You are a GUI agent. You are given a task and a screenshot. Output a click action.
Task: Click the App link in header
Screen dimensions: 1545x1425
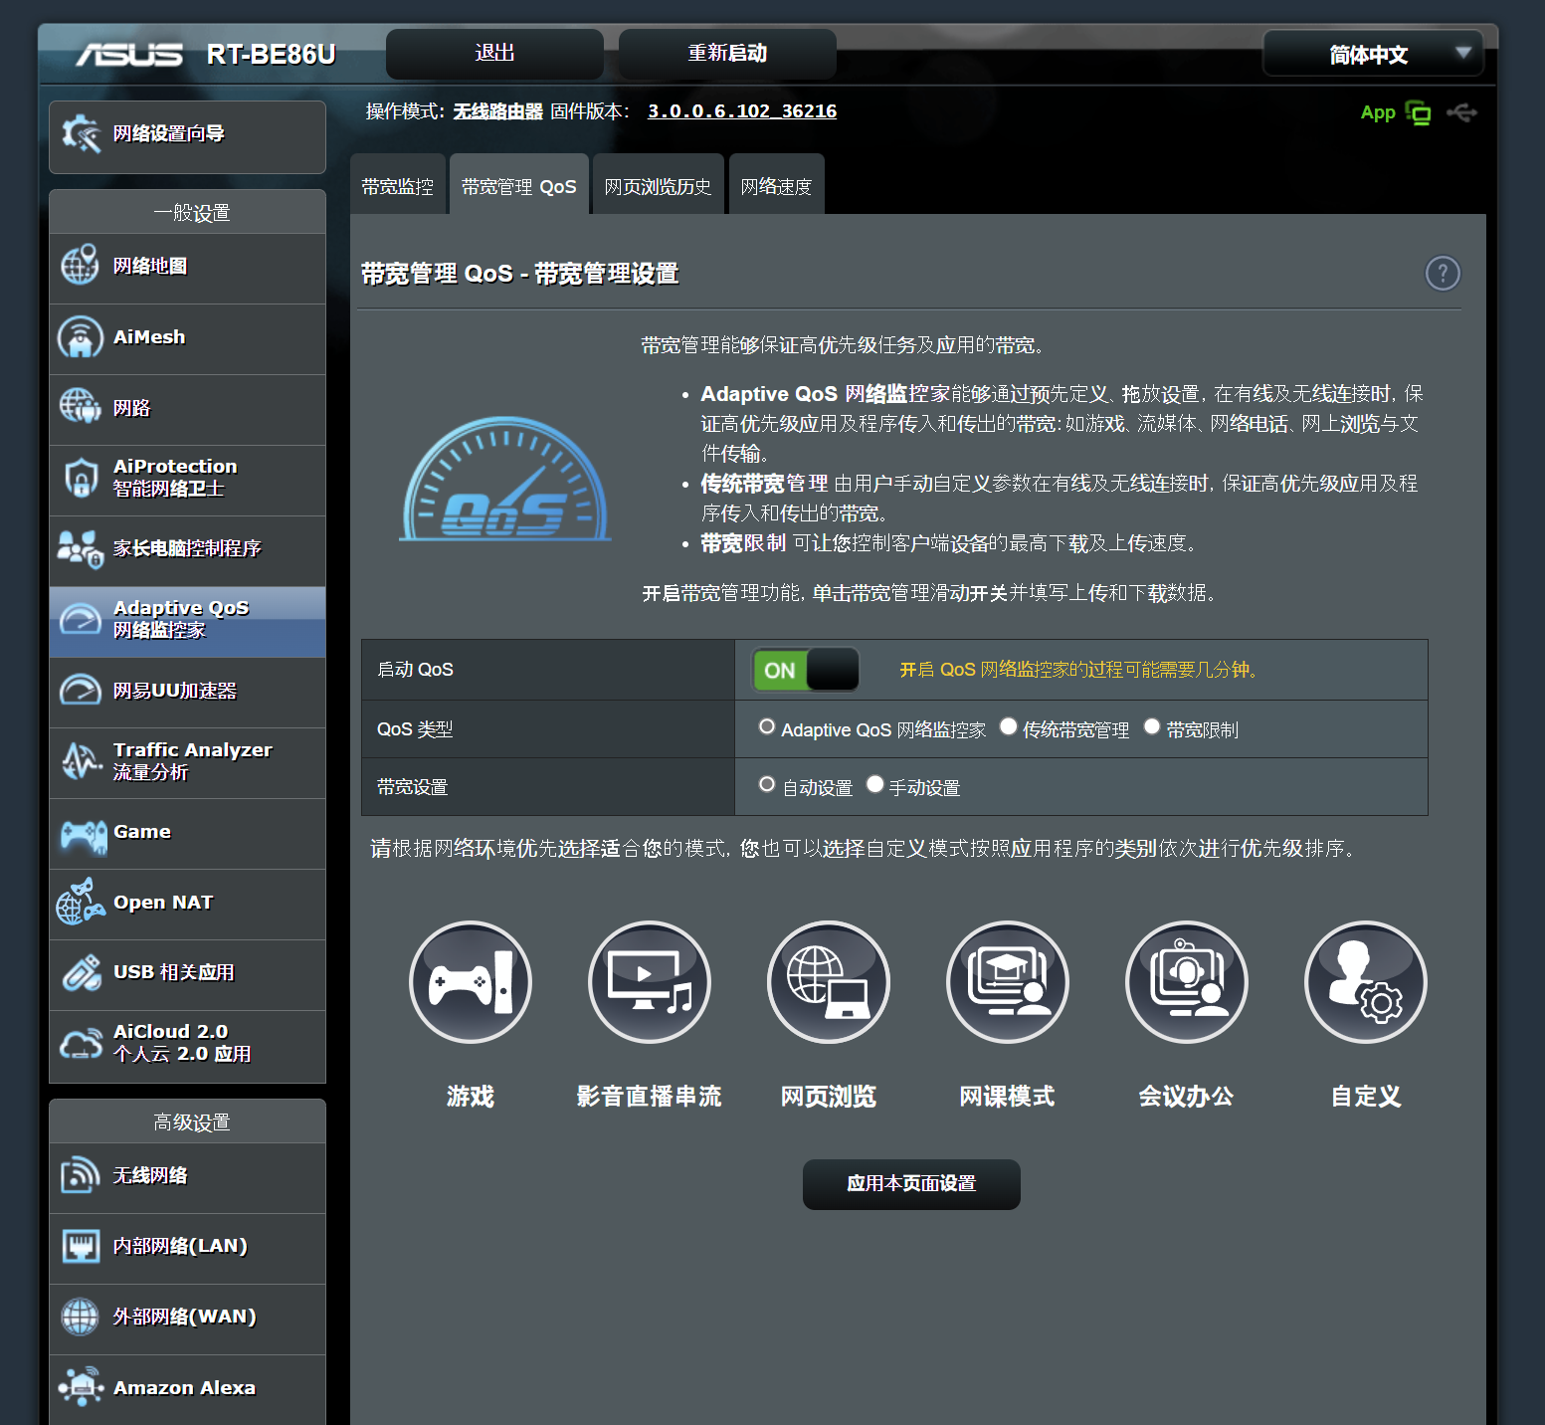[1378, 112]
